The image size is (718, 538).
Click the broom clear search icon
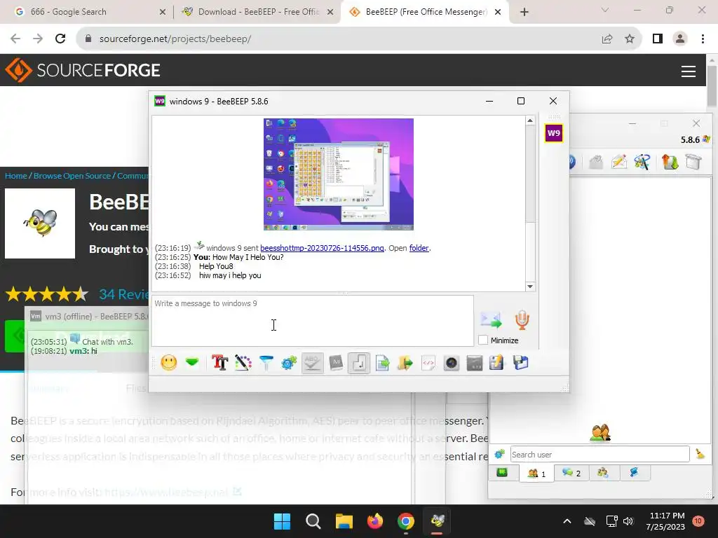700,454
